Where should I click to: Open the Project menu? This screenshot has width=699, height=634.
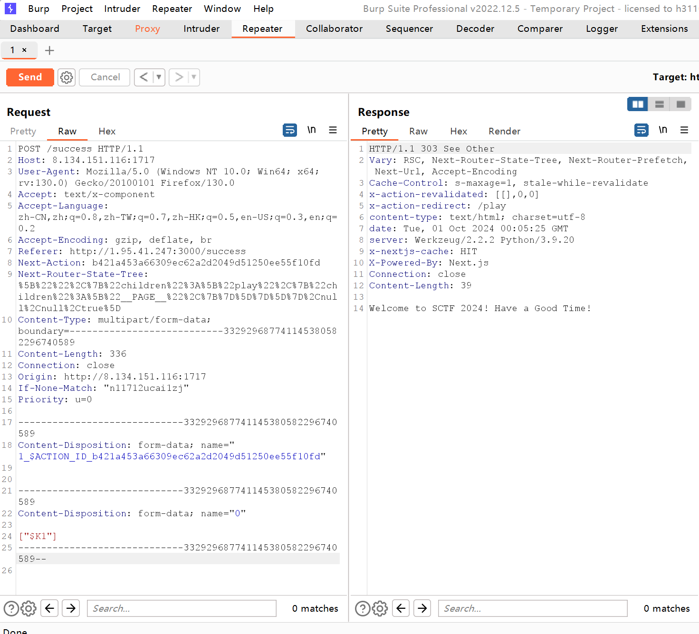pyautogui.click(x=77, y=9)
